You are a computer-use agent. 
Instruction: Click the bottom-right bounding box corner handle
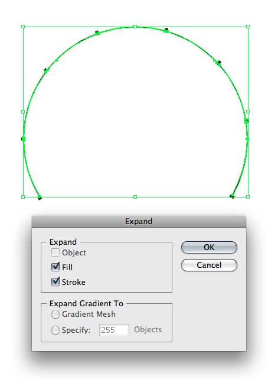pyautogui.click(x=248, y=197)
